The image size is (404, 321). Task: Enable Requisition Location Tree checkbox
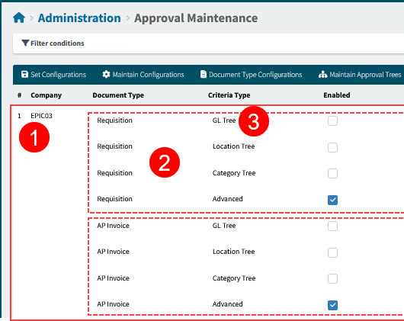point(332,147)
